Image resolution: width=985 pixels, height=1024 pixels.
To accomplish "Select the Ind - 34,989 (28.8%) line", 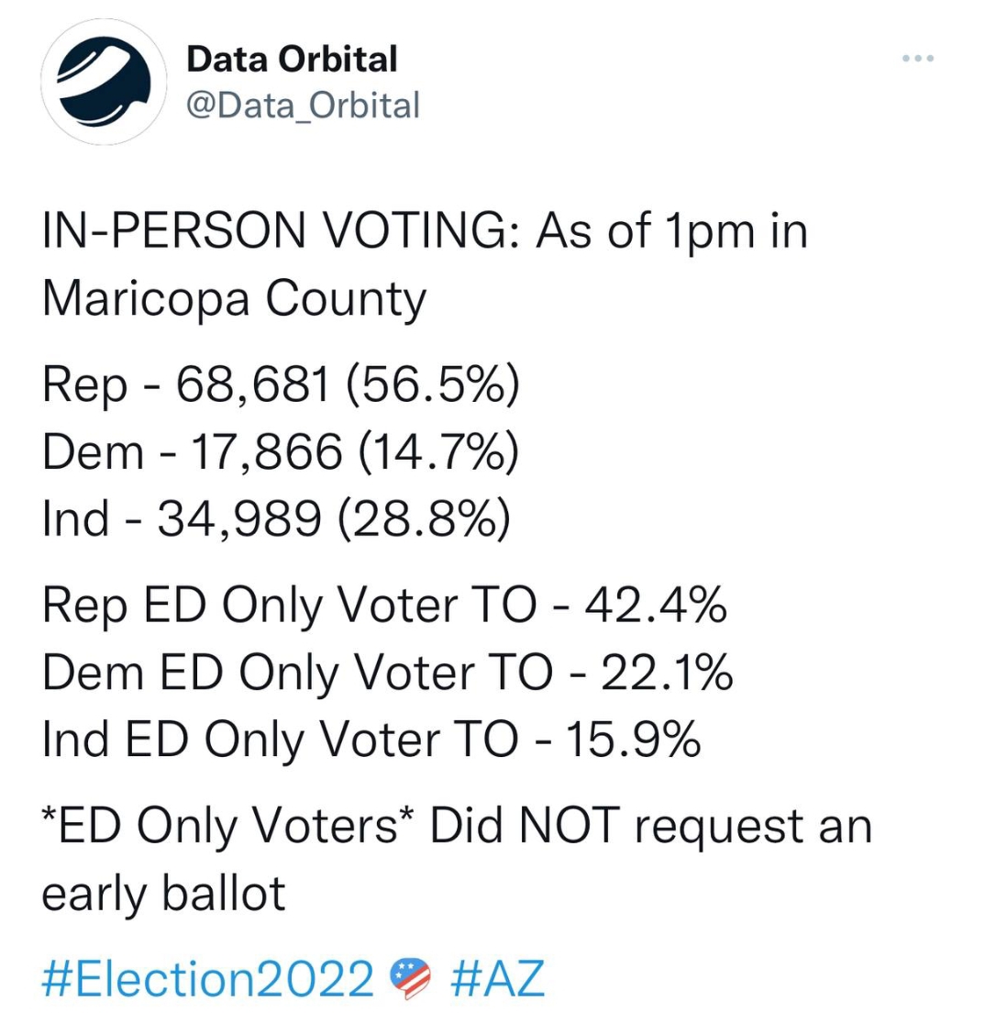I will click(275, 519).
